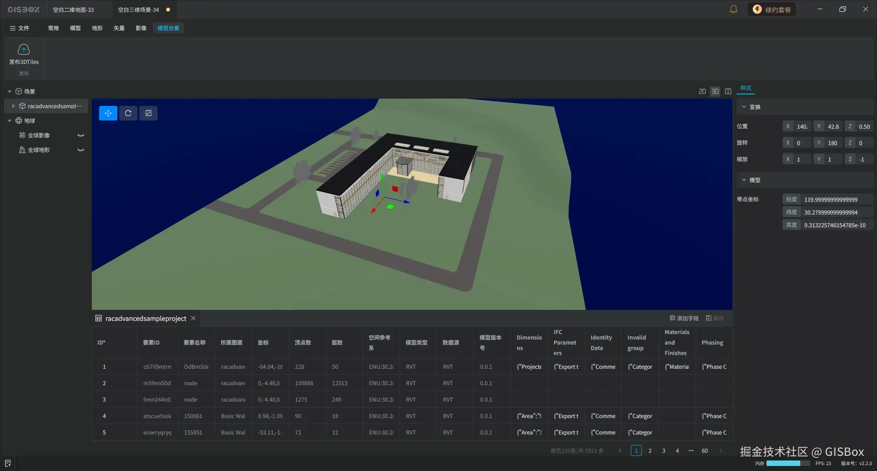Click next page arrow in pagination

coord(721,450)
